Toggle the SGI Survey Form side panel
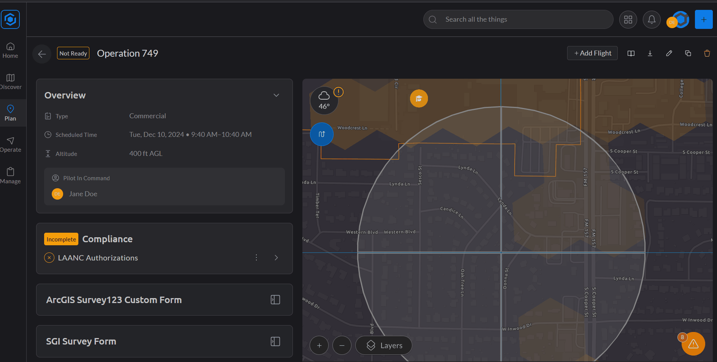This screenshot has height=362, width=717. [275, 341]
